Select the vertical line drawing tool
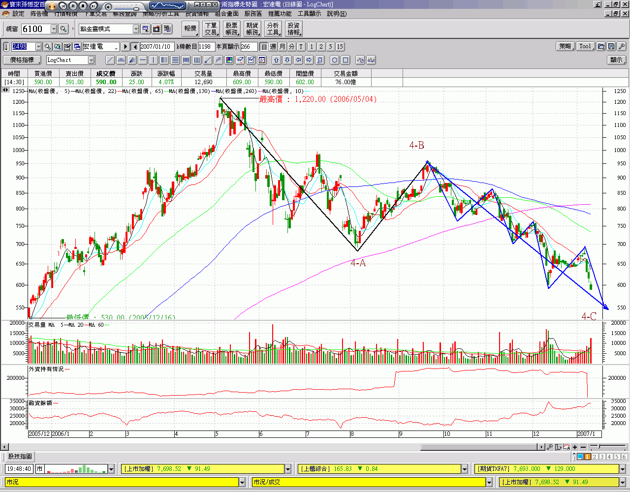Viewport: 630px width, 492px height. coord(154,60)
